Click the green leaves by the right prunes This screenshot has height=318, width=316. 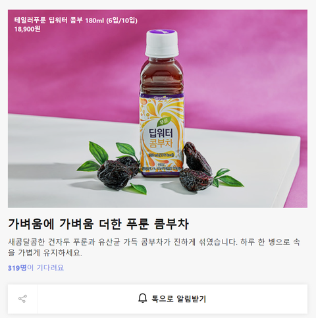(x=227, y=178)
